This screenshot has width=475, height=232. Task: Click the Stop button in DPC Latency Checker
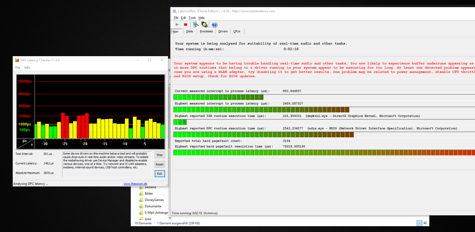(x=160, y=155)
